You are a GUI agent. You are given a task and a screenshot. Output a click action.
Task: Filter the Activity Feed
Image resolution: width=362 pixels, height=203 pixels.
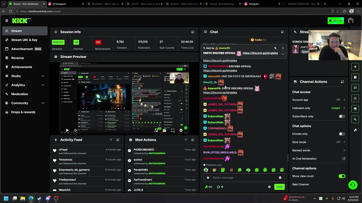click(x=111, y=140)
